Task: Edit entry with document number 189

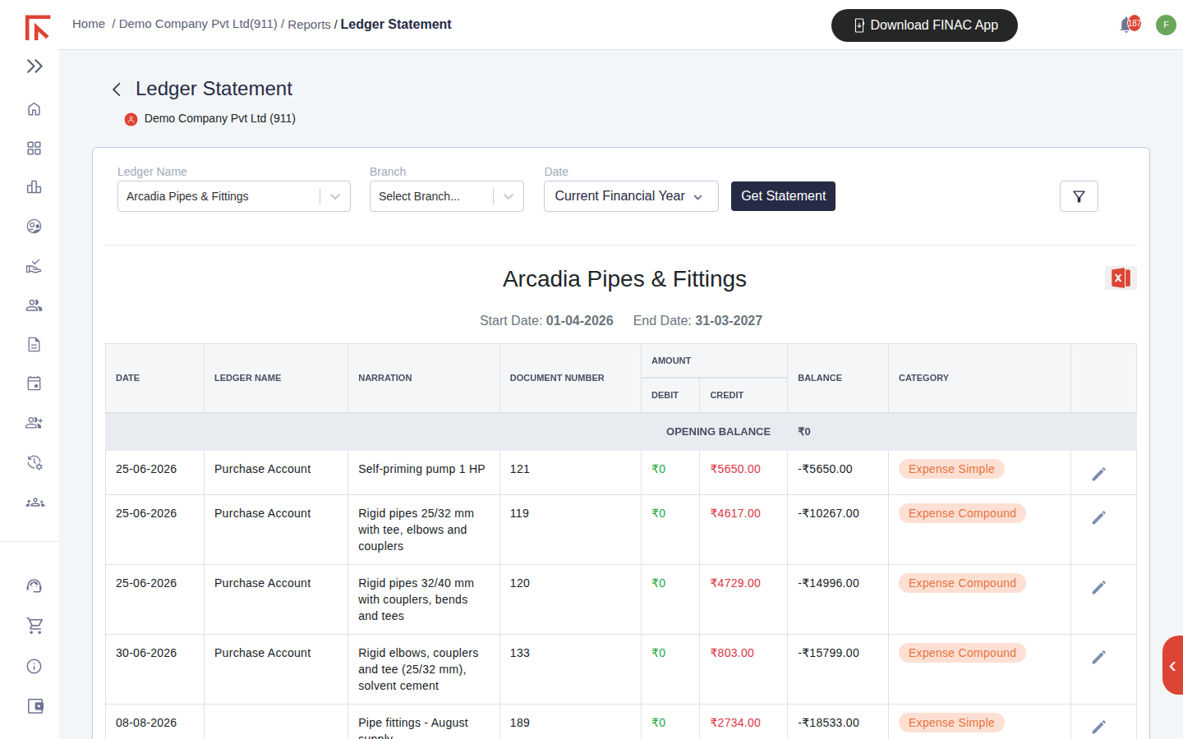Action: (x=1098, y=727)
